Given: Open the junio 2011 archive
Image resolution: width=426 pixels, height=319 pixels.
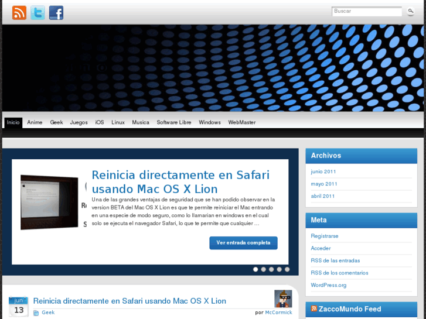Looking at the screenshot, I should pyautogui.click(x=323, y=171).
